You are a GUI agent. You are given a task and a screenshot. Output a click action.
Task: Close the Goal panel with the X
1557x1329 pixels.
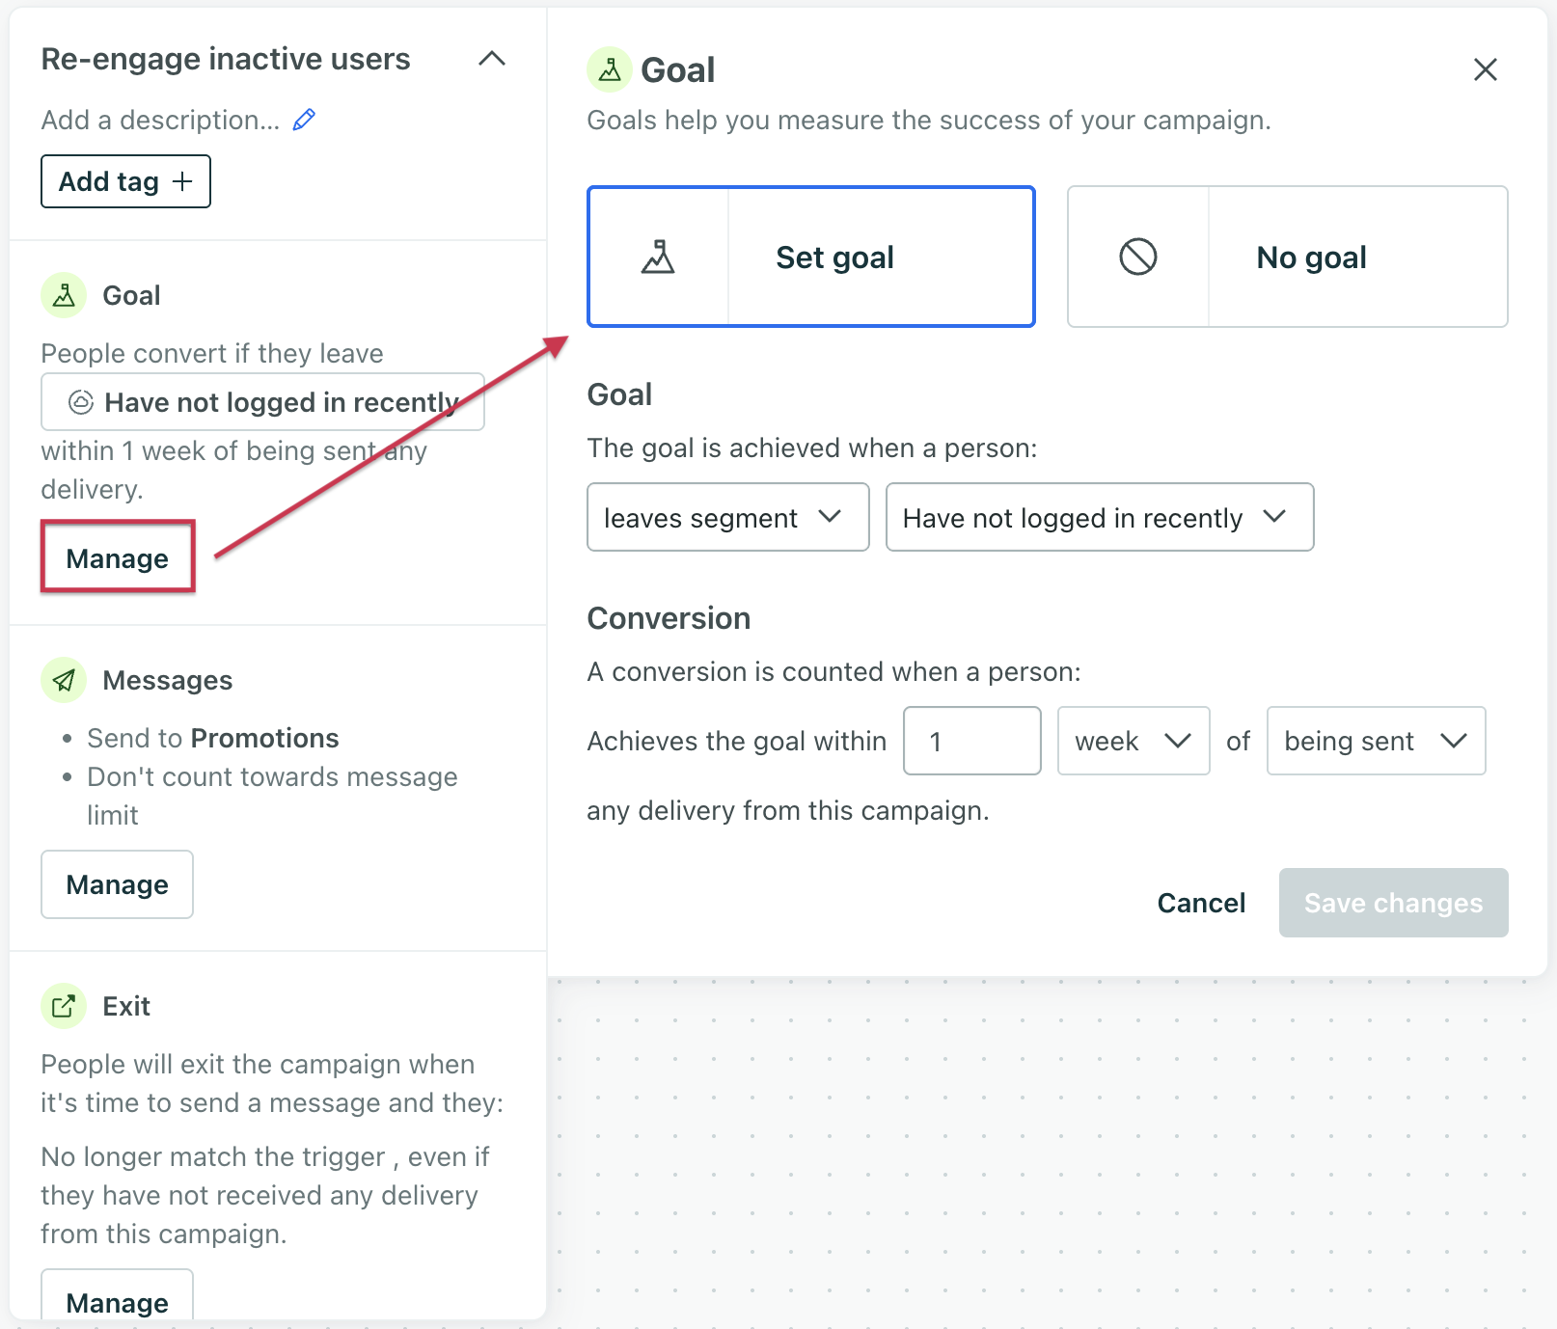pyautogui.click(x=1486, y=69)
